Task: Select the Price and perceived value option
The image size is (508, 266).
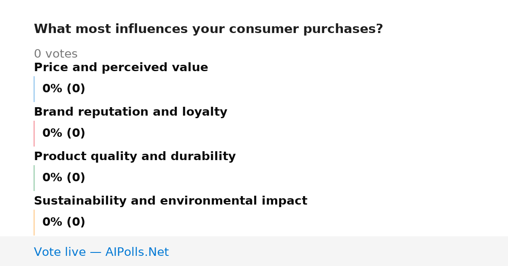Action: [x=121, y=68]
